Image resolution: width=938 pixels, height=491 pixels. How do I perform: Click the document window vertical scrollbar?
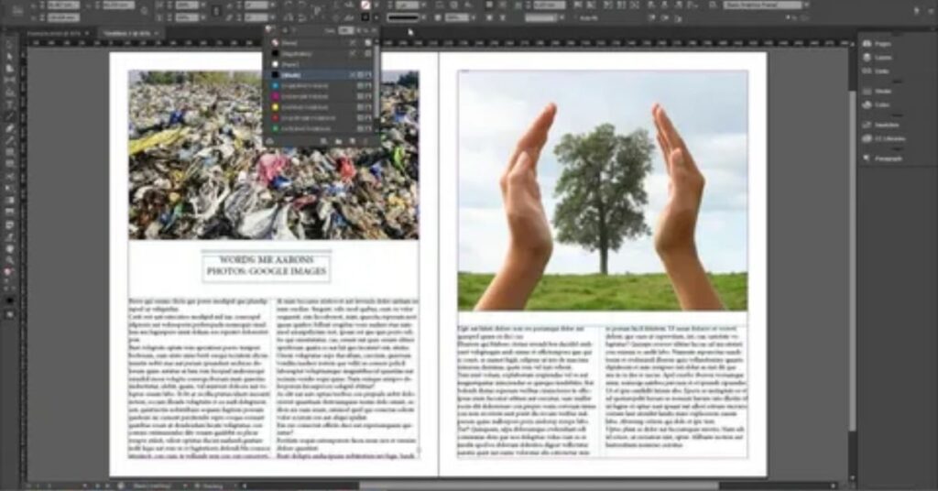(852, 262)
